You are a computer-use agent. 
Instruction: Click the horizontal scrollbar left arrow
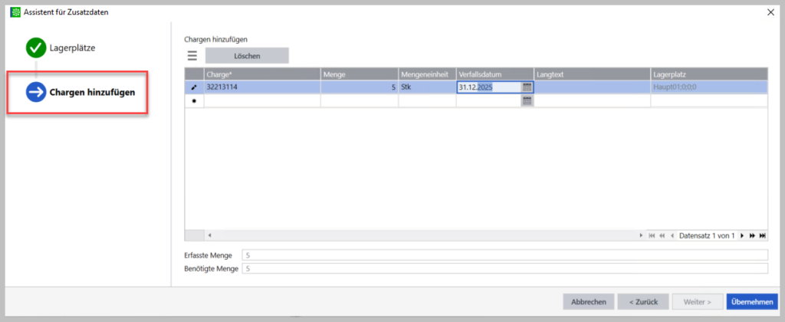click(x=209, y=235)
